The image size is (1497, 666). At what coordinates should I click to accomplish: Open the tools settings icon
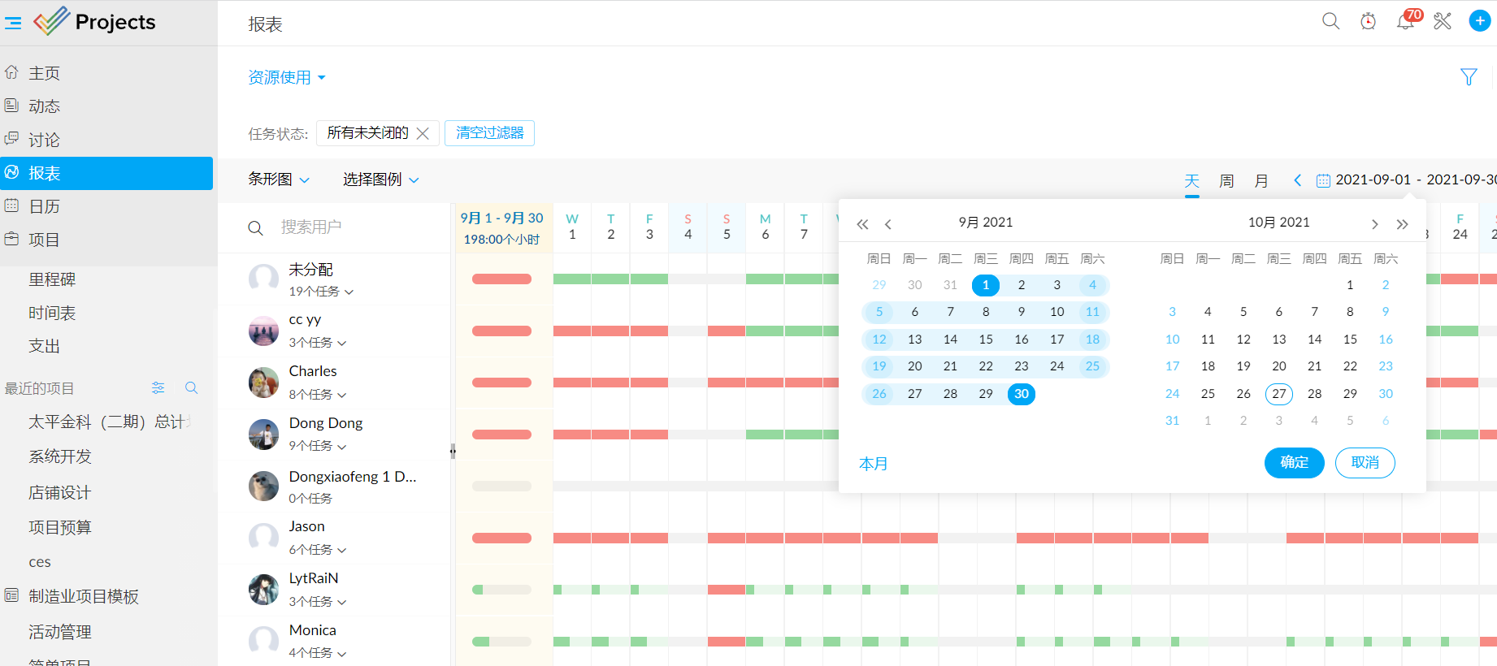click(1443, 21)
